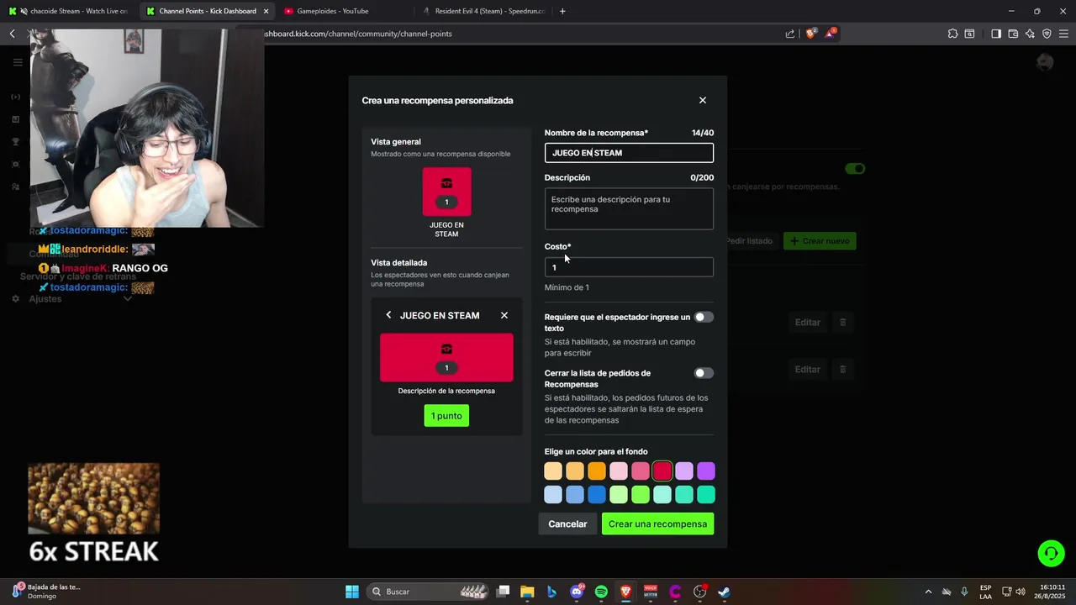
Task: Open the Brave Wallet icon
Action: 1013,34
